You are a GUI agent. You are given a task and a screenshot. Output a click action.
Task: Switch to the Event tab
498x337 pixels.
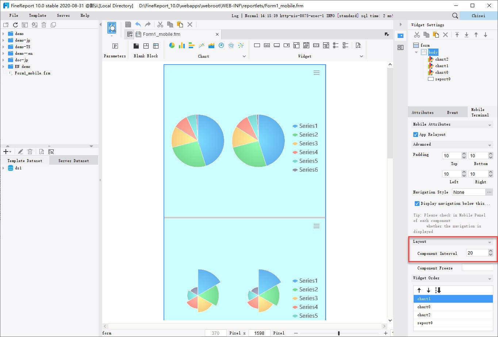(x=452, y=112)
